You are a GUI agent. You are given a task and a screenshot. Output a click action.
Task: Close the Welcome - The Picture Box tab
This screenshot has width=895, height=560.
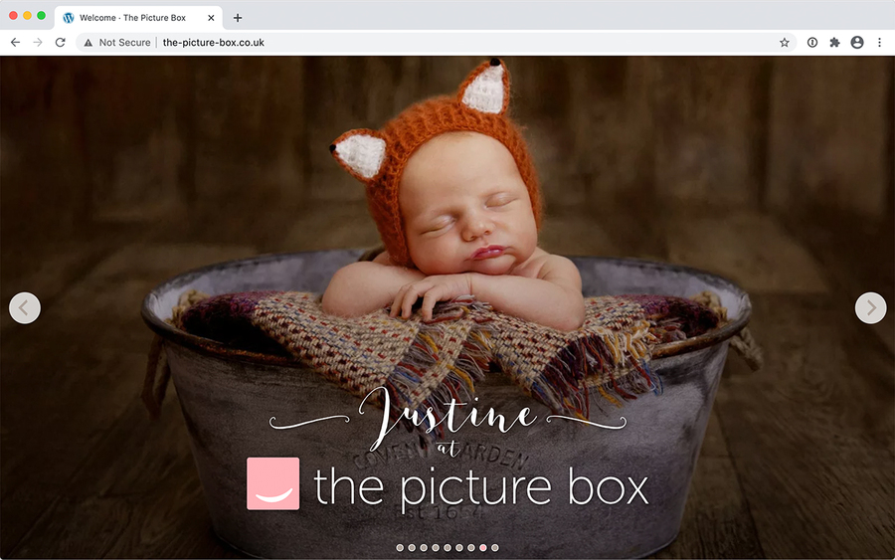point(211,18)
